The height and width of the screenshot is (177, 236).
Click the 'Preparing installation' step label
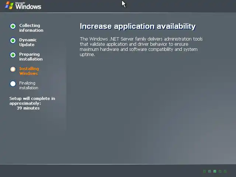click(31, 56)
